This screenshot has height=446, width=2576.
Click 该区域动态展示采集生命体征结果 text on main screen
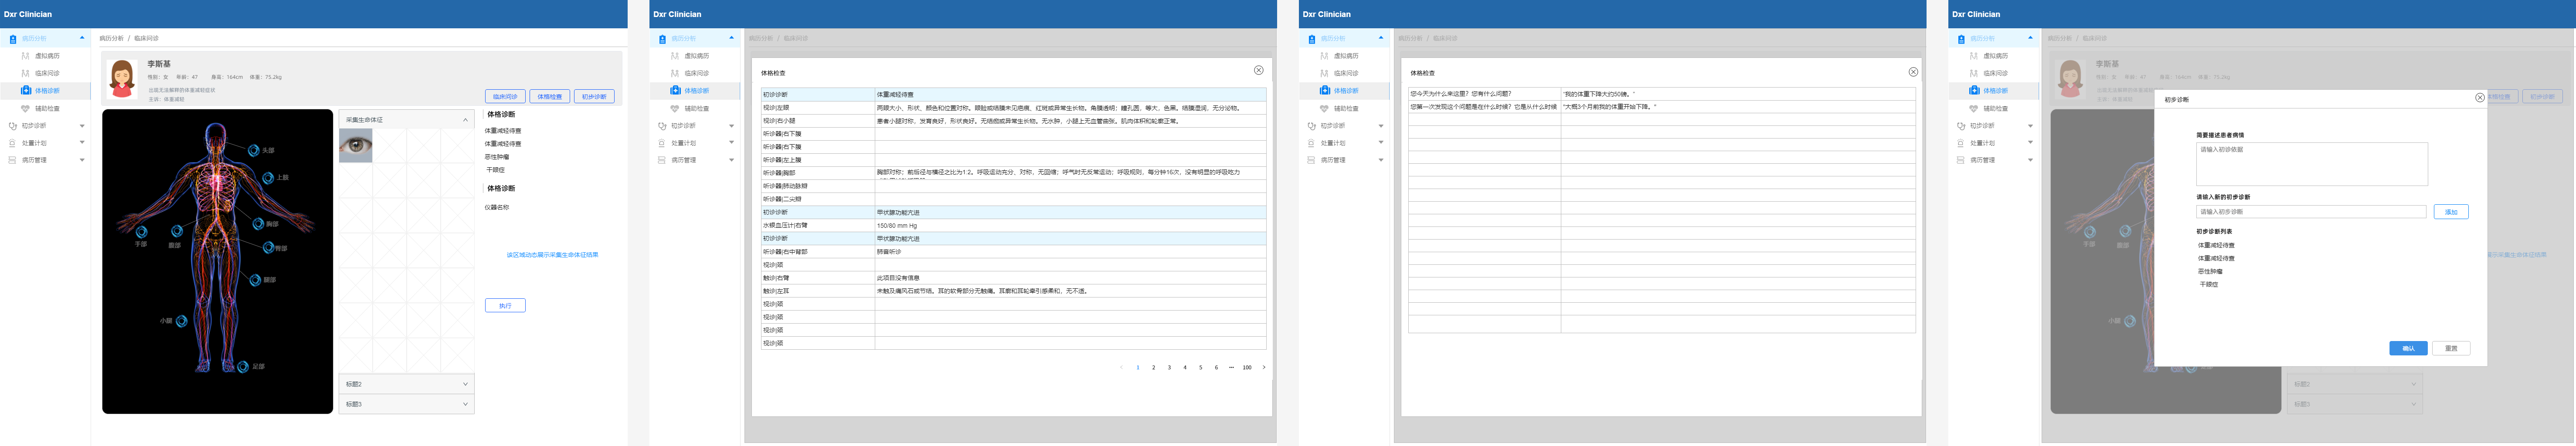pos(552,255)
